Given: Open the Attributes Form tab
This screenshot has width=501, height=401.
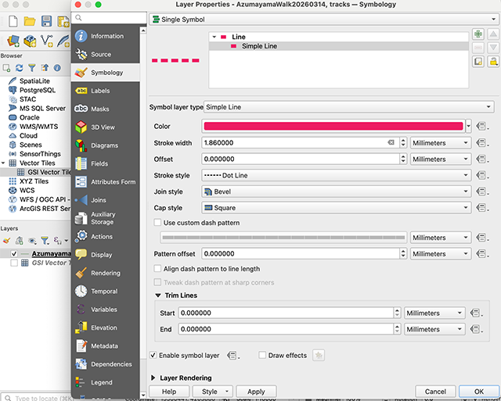Looking at the screenshot, I should (113, 182).
